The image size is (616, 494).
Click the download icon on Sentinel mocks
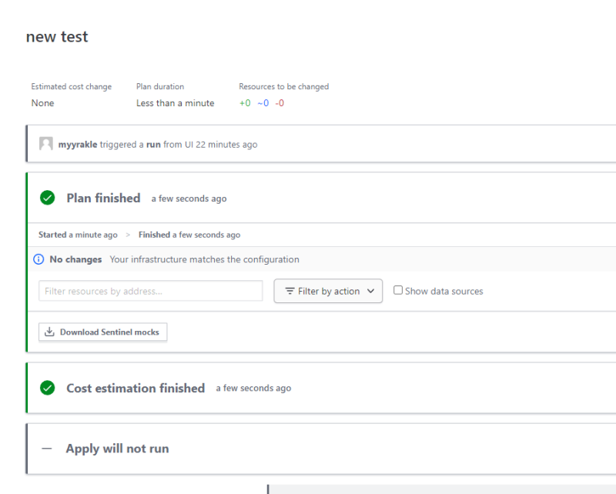pos(49,332)
